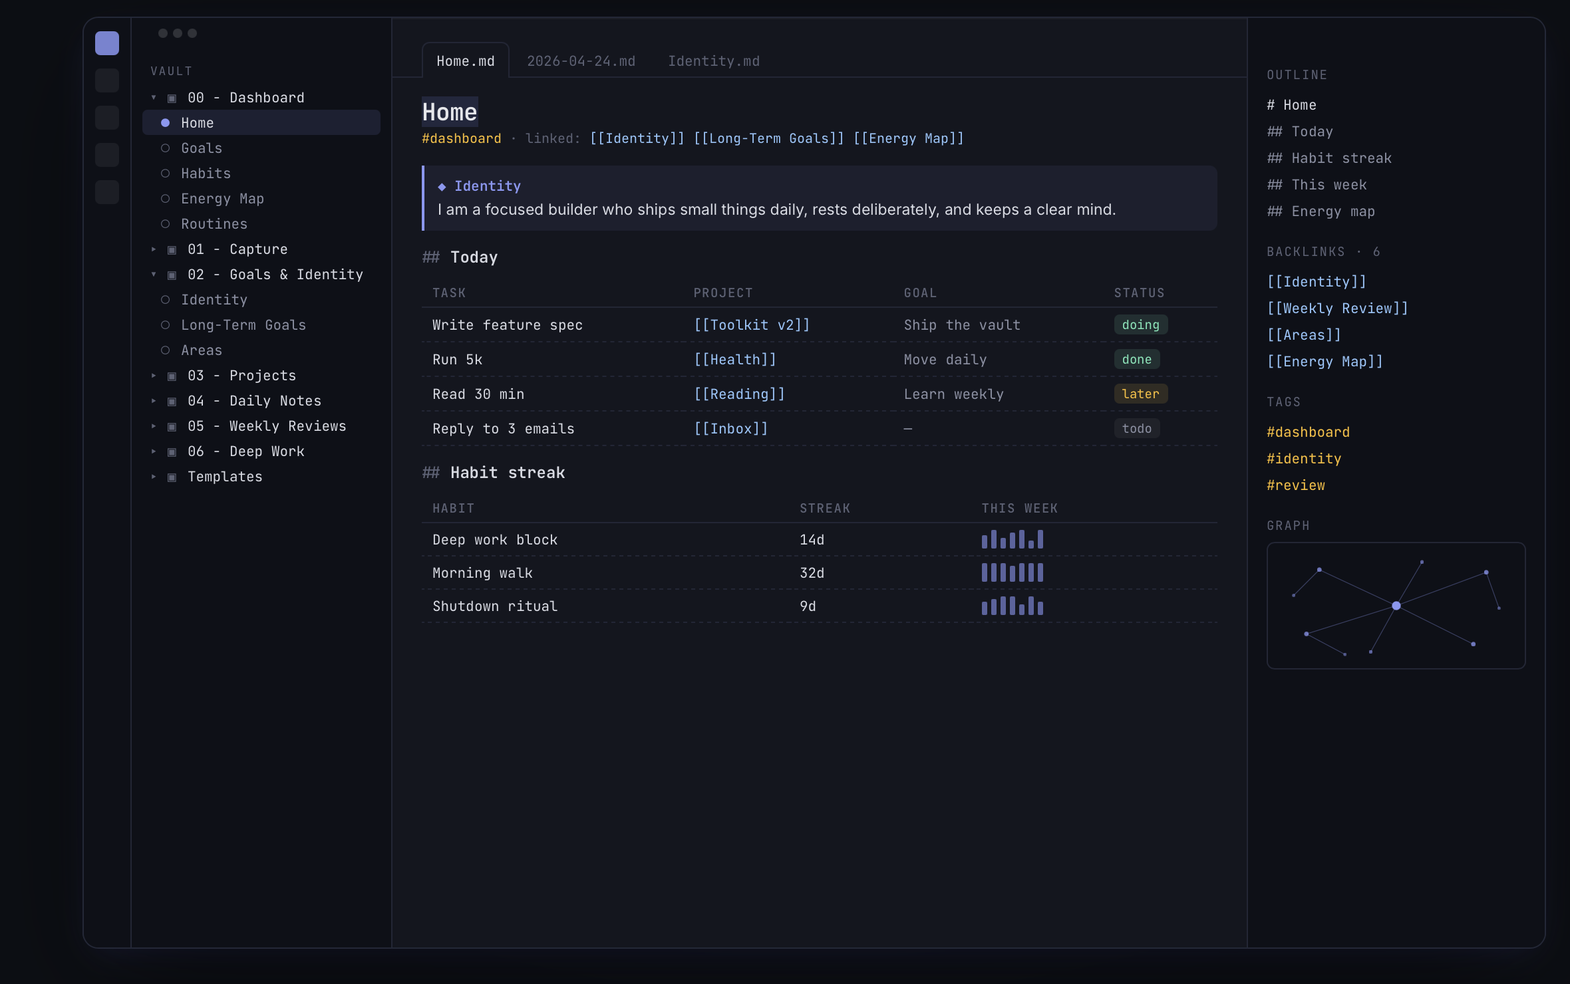The image size is (1570, 984).
Task: Jump to ## Habit streak in outline
Action: click(x=1329, y=158)
